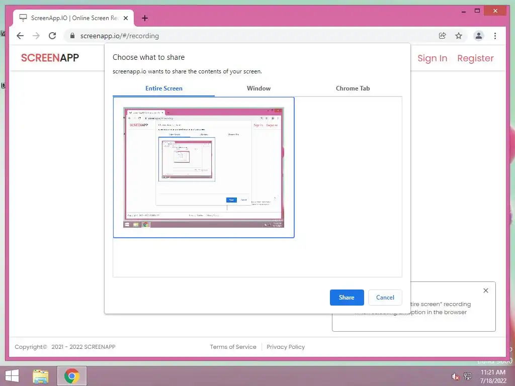This screenshot has width=515, height=386.
Task: Open Privacy Policy link
Action: tap(286, 347)
